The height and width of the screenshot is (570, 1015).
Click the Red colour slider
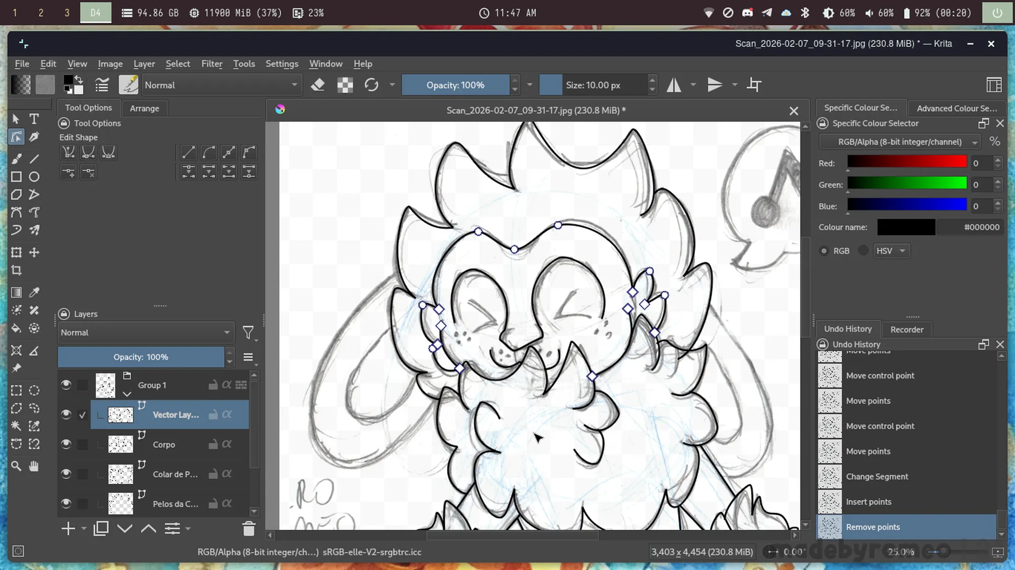[x=906, y=162]
